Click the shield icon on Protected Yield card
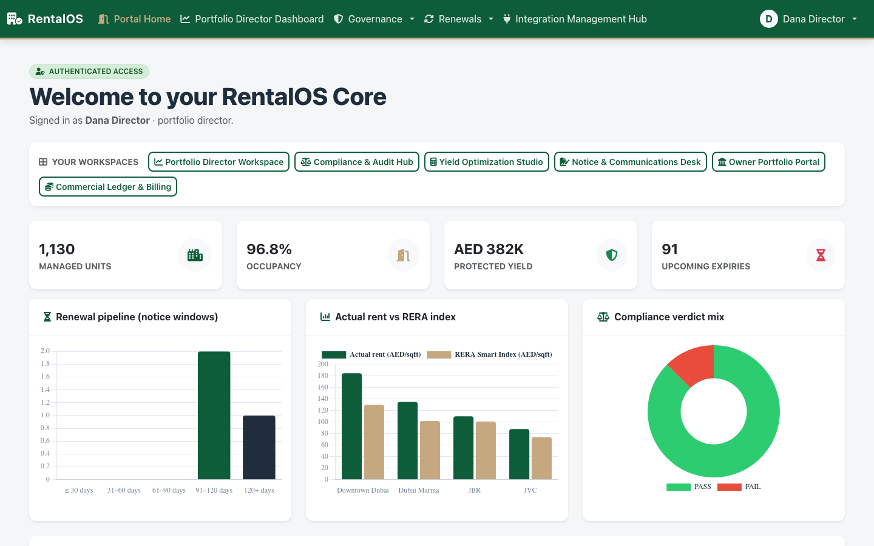This screenshot has width=874, height=546. pyautogui.click(x=612, y=255)
